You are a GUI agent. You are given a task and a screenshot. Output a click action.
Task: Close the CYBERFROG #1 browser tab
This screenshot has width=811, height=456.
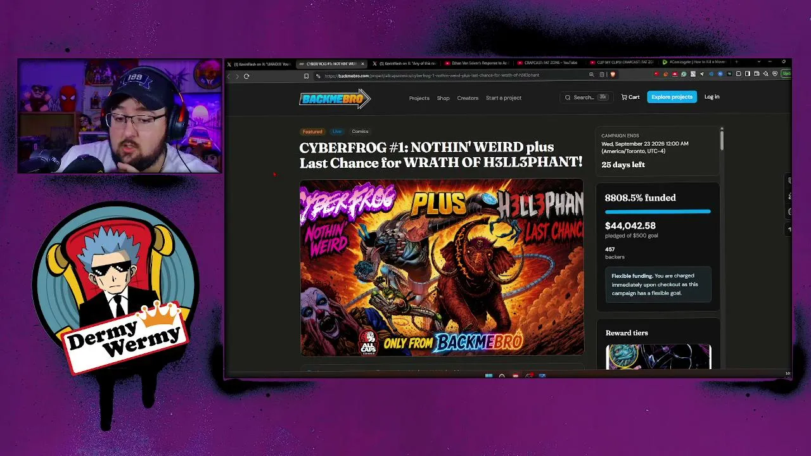pos(362,63)
